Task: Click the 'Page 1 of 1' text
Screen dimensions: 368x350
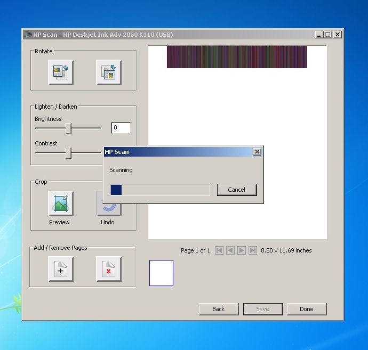Action: coord(195,250)
